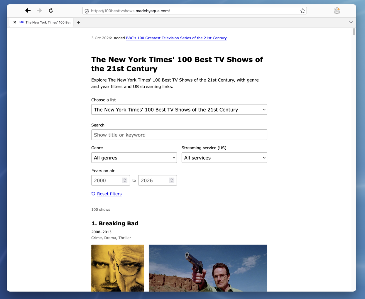365x299 pixels.
Task: Click the tab's 100 favicon
Action: 21,22
